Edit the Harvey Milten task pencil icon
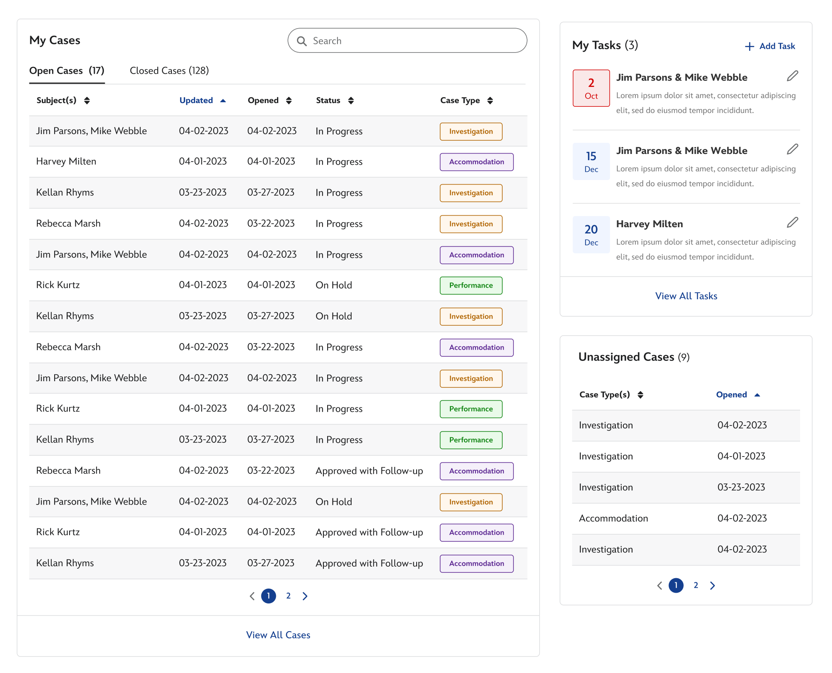 coord(792,223)
